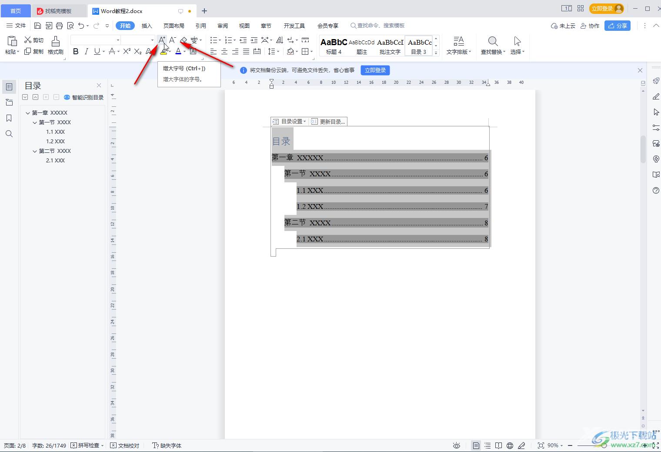Copy the selection with 复制
The image size is (661, 452).
(x=34, y=51)
